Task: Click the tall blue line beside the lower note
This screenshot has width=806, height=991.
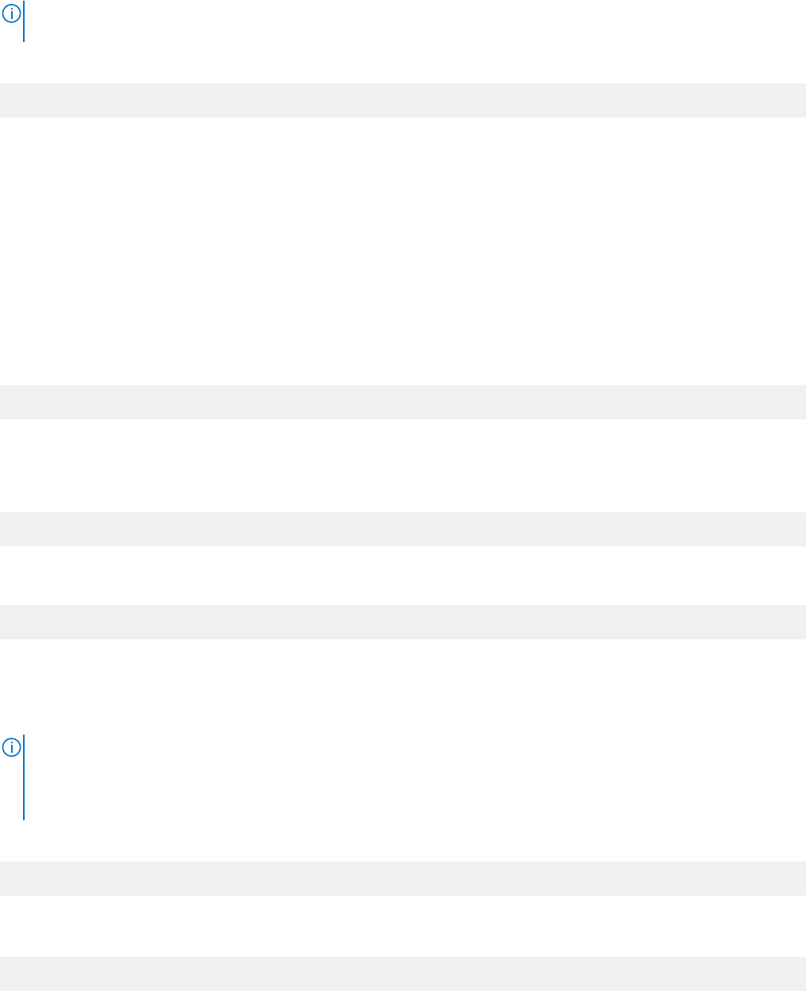Action: click(24, 777)
